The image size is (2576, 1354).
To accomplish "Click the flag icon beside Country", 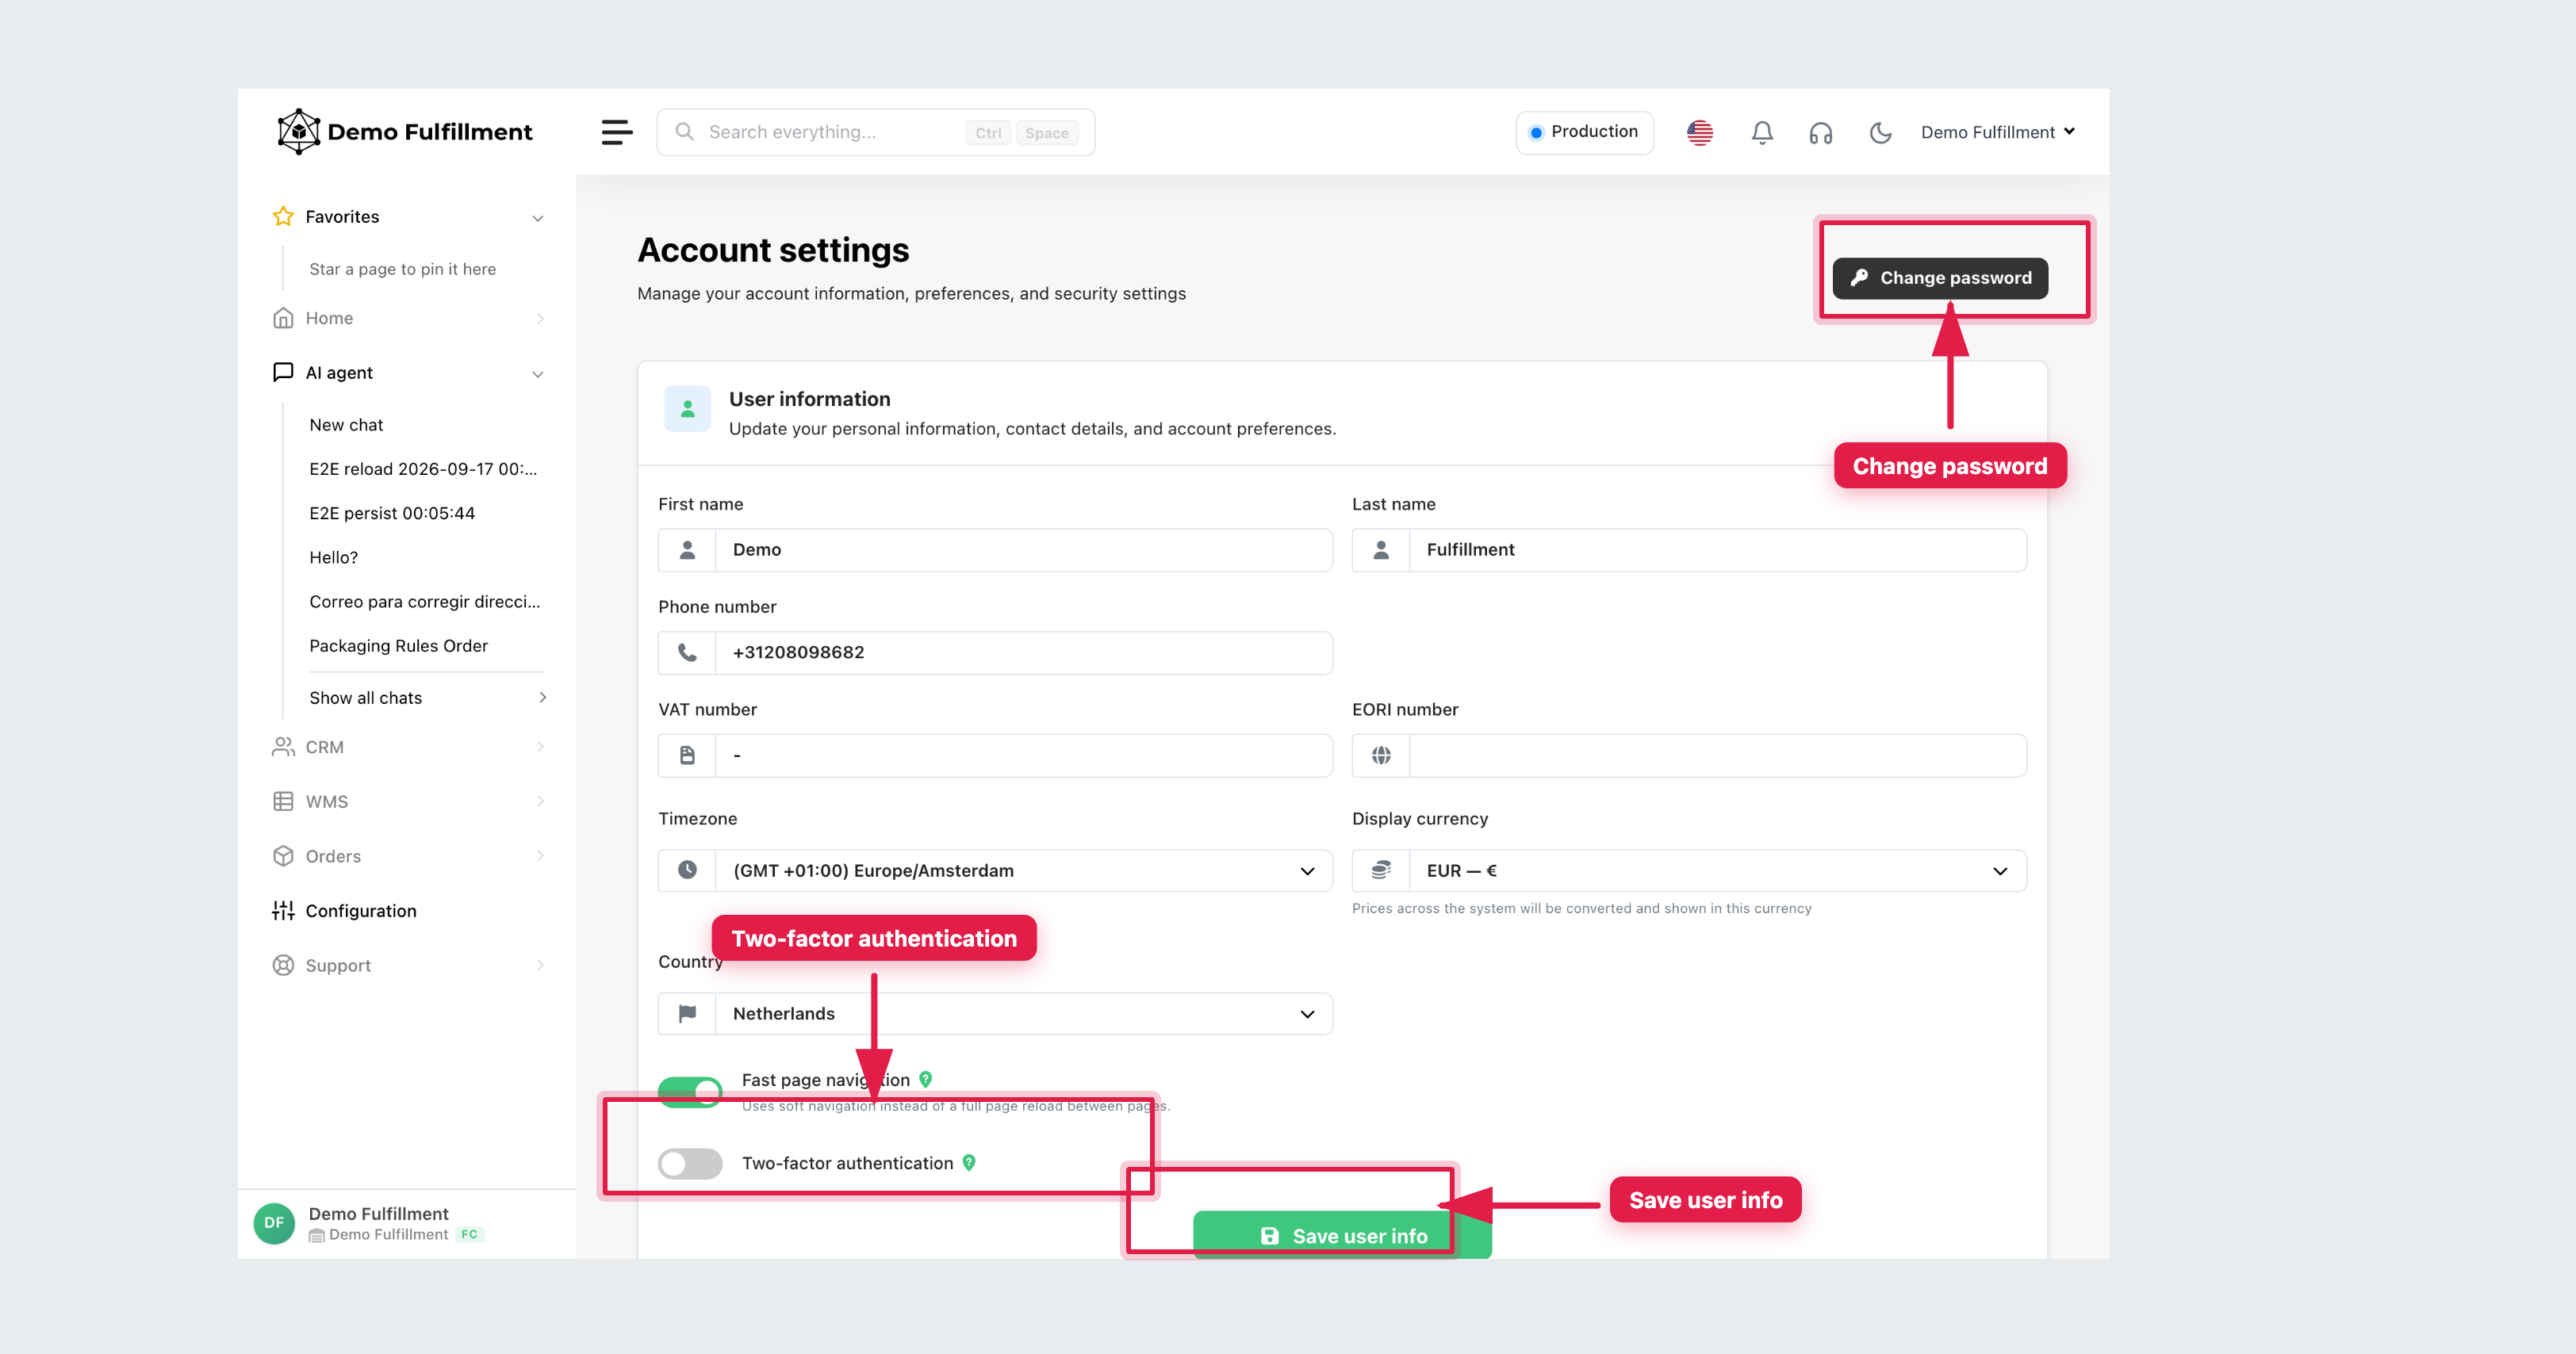I will [687, 1013].
